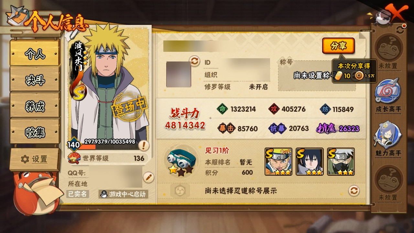Click the refresh arrows icon at top right
This screenshot has height=233, width=414.
point(400,30)
